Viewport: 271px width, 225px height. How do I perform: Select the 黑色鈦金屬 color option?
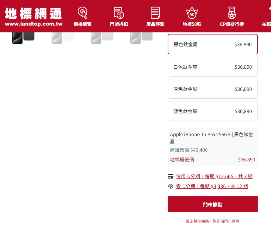coord(212,44)
